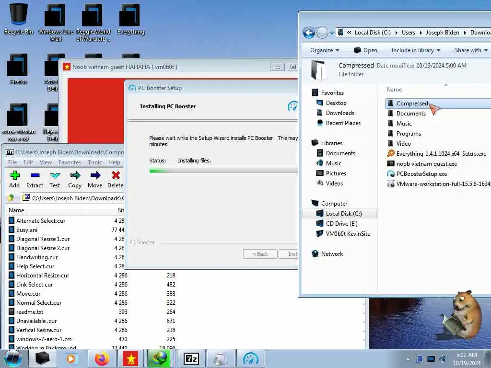
Task: Open Firefox from the taskbar
Action: click(102, 358)
